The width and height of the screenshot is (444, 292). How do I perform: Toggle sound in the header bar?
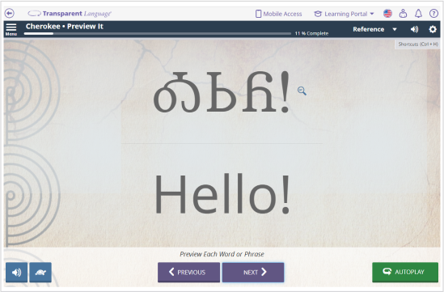click(414, 29)
